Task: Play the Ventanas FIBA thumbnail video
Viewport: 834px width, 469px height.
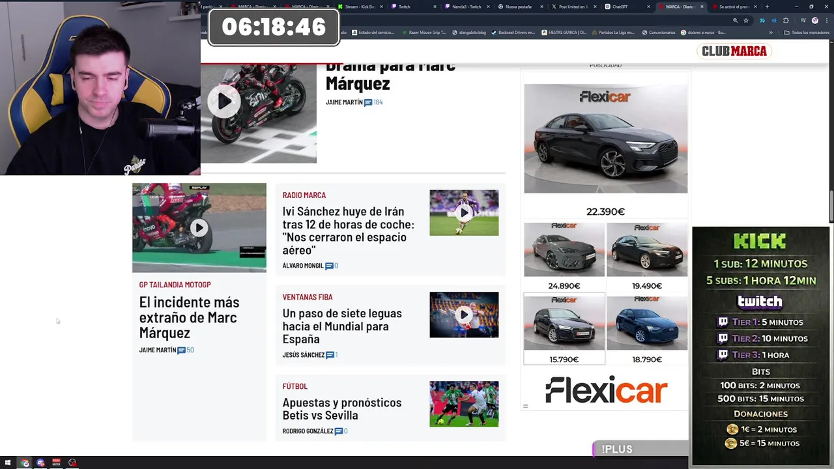Action: pos(464,315)
